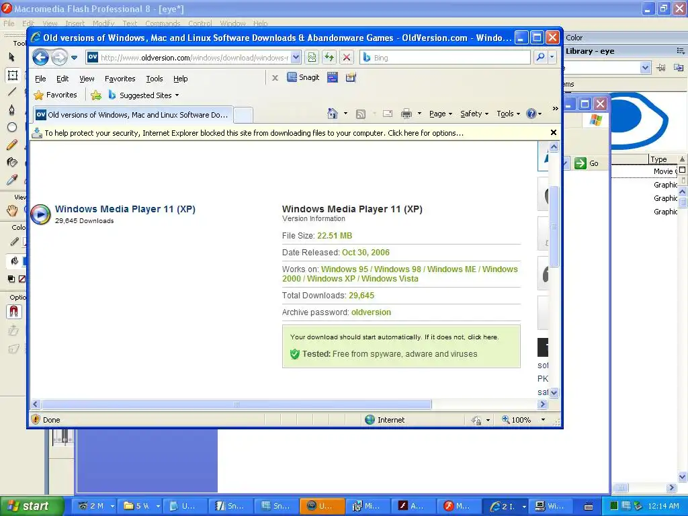688x516 pixels.
Task: Click the RSS feeds icon
Action: [x=361, y=114]
